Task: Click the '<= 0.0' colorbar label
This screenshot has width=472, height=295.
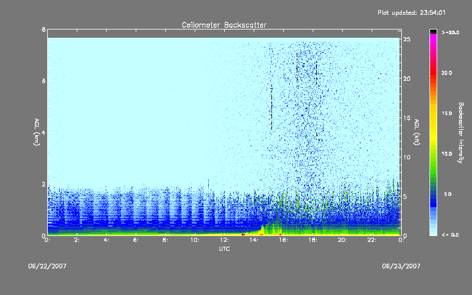Action: click(450, 235)
